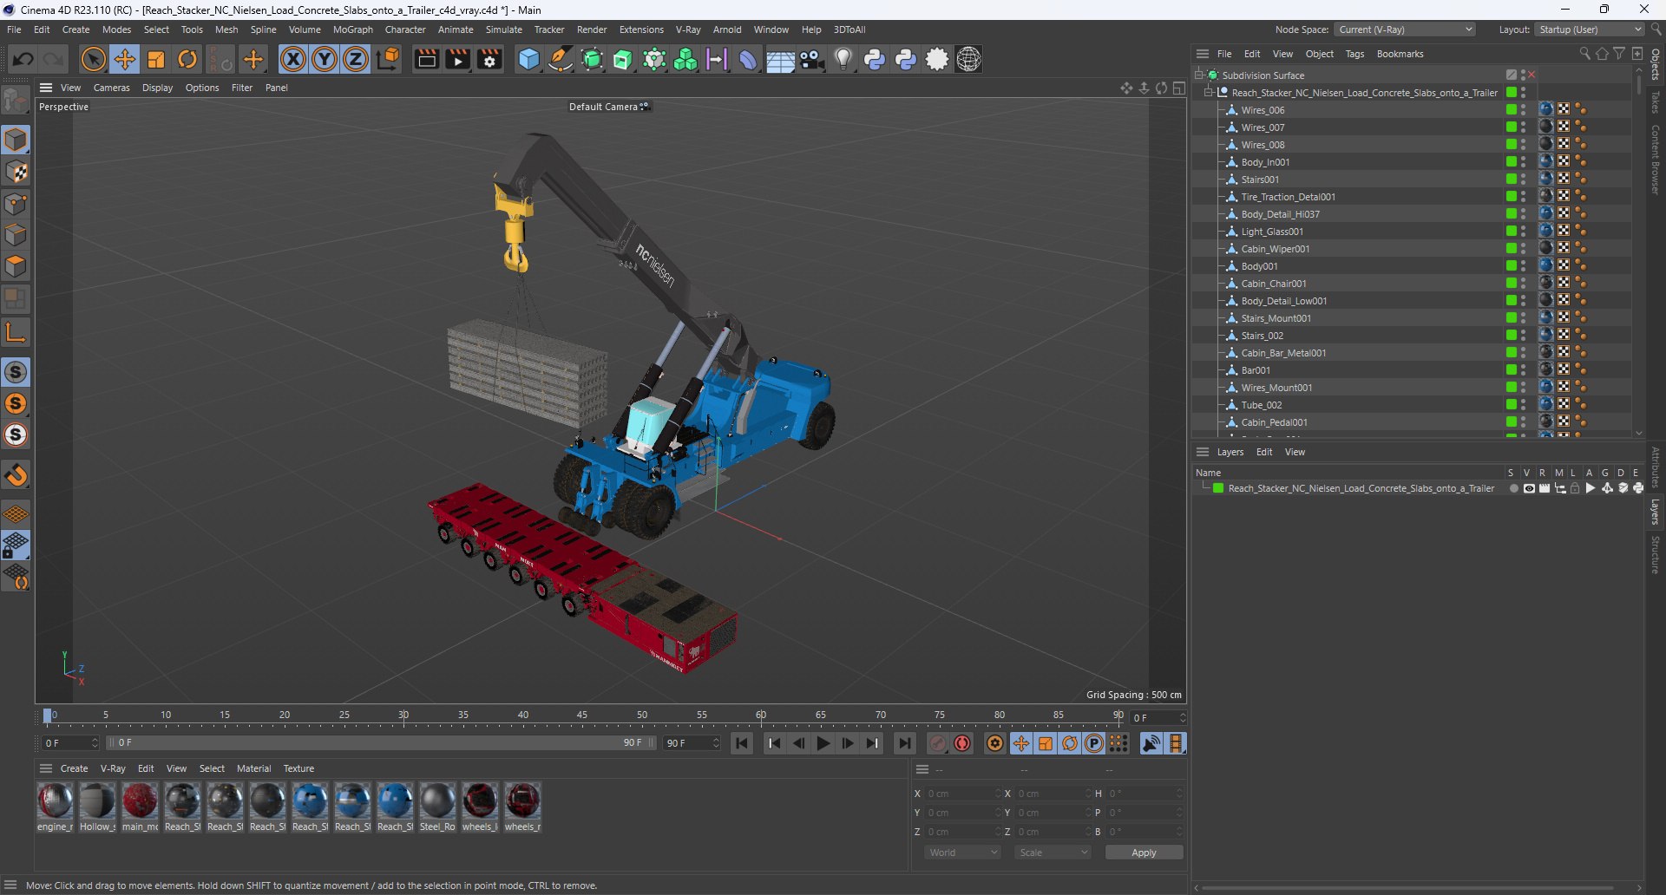This screenshot has width=1666, height=895.
Task: Open Edit Render Settings icon
Action: (x=490, y=59)
